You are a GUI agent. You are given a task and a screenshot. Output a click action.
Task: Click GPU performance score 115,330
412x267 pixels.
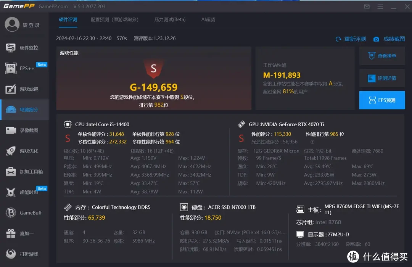pyautogui.click(x=282, y=134)
